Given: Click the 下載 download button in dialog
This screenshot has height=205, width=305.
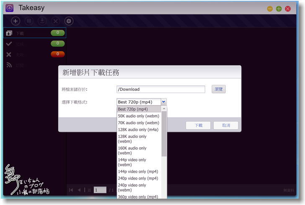Looking at the screenshot, I should point(198,126).
